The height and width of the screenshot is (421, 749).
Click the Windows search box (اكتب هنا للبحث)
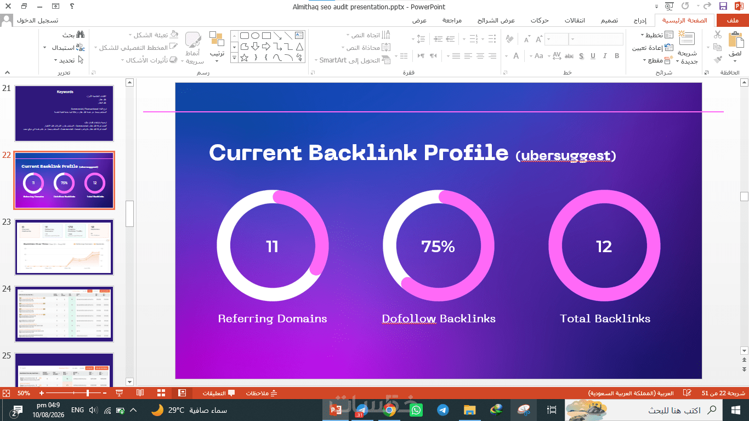pos(644,409)
